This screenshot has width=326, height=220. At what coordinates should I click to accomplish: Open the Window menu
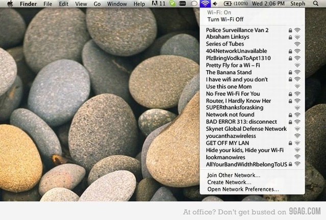(x=117, y=4)
